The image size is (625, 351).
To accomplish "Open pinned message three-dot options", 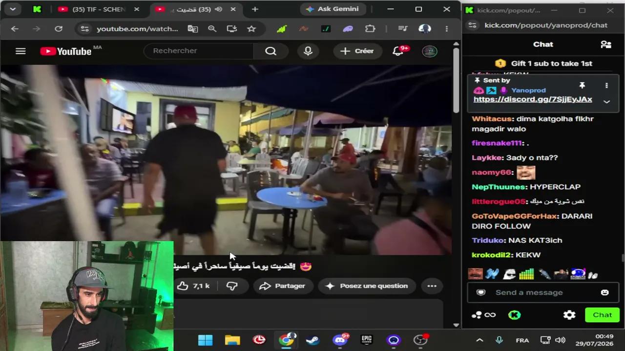I will pyautogui.click(x=606, y=85).
